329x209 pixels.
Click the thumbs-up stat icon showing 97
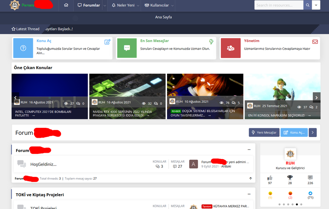tap(270, 178)
